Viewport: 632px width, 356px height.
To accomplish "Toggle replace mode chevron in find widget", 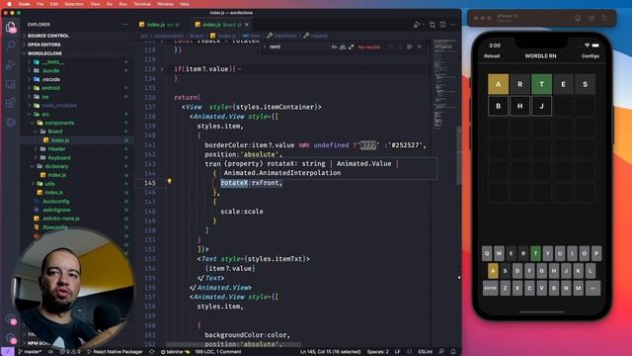I will (265, 46).
